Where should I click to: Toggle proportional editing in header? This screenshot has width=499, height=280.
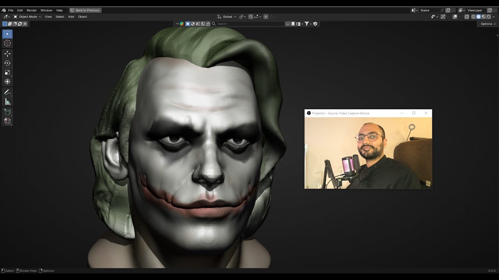[x=265, y=17]
